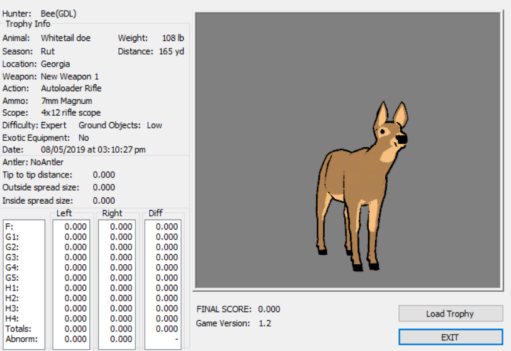Click the Inside spread size value
The image size is (511, 351).
coord(104,201)
